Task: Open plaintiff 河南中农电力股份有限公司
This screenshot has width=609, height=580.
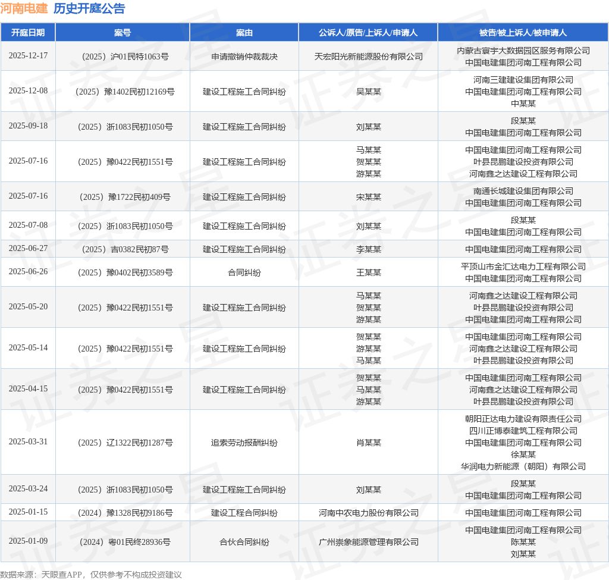Action: pyautogui.click(x=368, y=513)
